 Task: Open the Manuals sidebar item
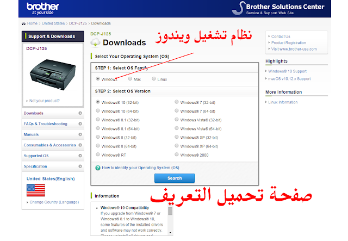(53, 134)
